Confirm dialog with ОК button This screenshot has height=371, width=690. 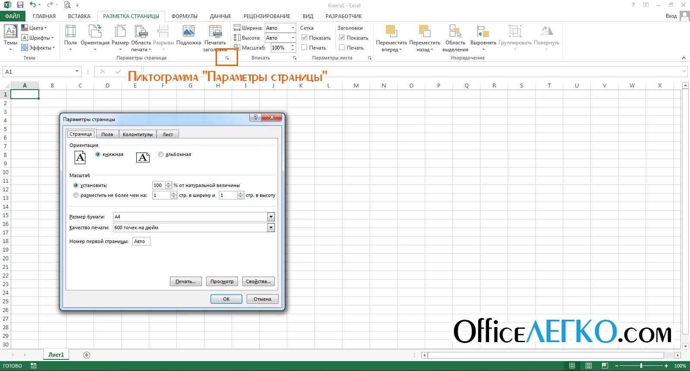[226, 299]
